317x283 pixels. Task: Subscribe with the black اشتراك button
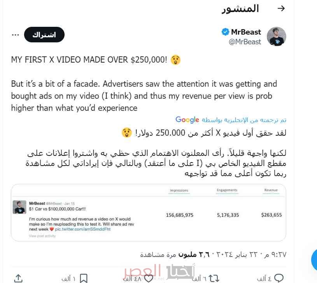coord(44,35)
